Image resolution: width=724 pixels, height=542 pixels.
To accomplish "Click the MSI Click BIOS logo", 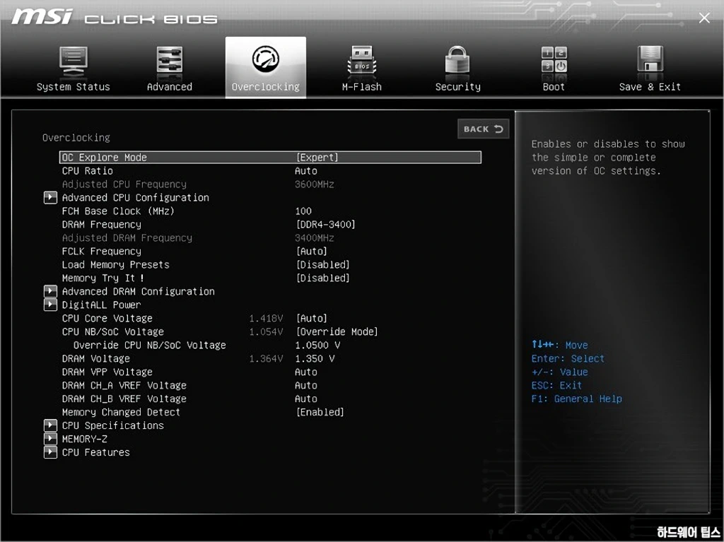I will pyautogui.click(x=115, y=17).
